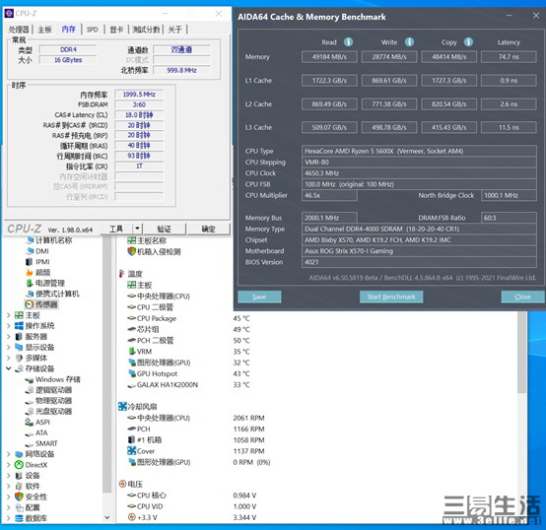Select the 逻辑驱动器 tree item

[53, 390]
